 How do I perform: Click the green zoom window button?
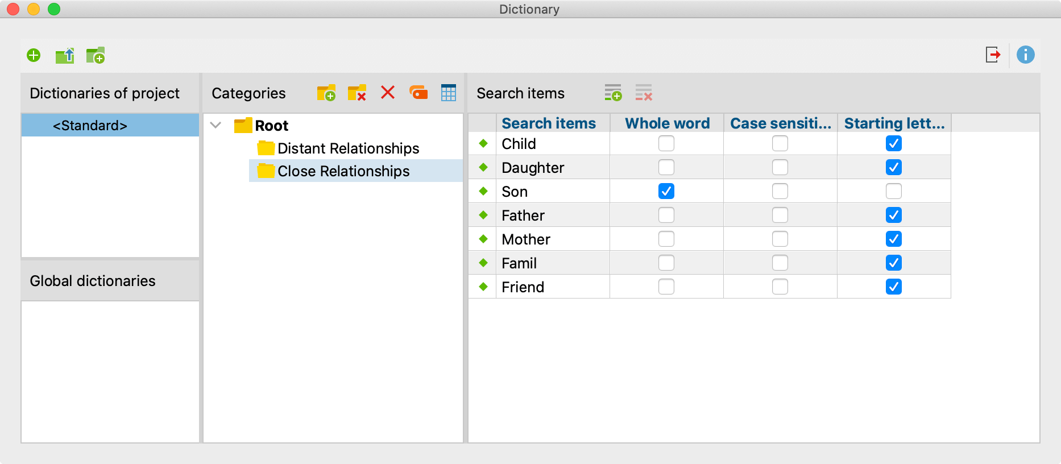(x=54, y=9)
